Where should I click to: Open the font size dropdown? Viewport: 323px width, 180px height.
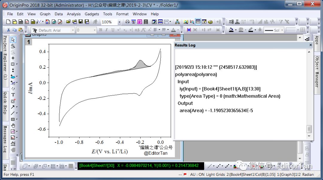pos(95,30)
